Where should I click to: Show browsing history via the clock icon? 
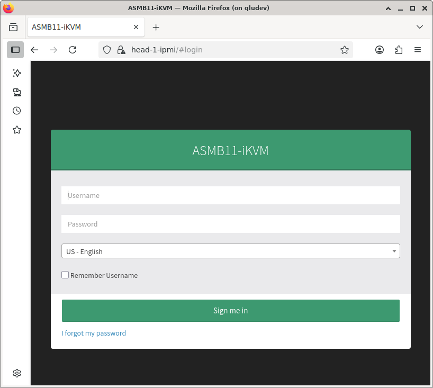tap(16, 111)
